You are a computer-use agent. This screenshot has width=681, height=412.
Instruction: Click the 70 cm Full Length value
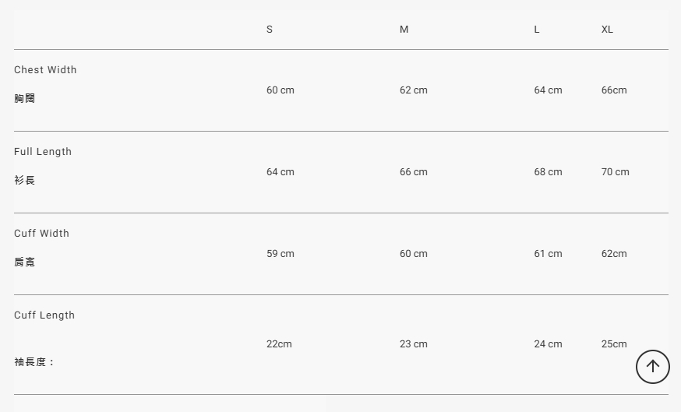click(x=616, y=172)
